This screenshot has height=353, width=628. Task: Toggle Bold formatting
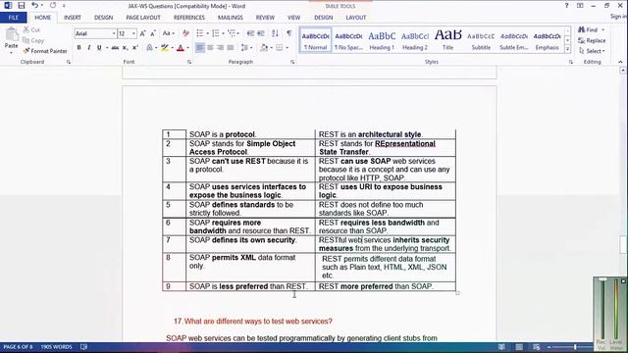point(78,48)
